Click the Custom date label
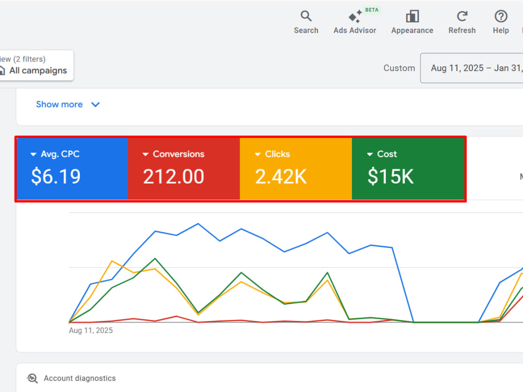523x392 pixels. point(399,68)
